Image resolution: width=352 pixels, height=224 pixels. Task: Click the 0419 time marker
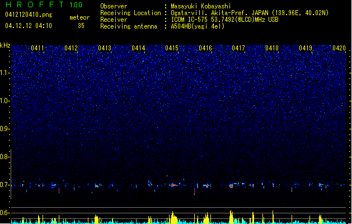[x=306, y=48]
